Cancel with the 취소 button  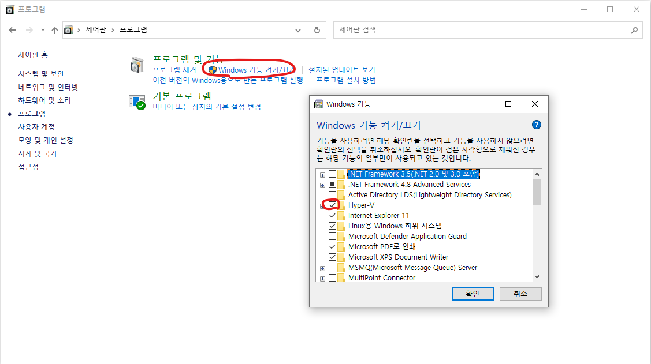coord(520,294)
